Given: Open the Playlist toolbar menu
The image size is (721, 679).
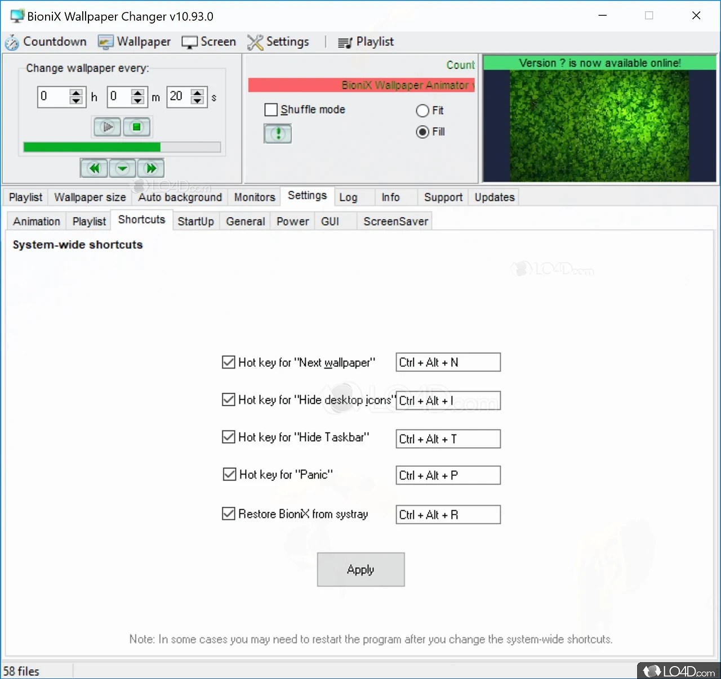Looking at the screenshot, I should coord(366,42).
